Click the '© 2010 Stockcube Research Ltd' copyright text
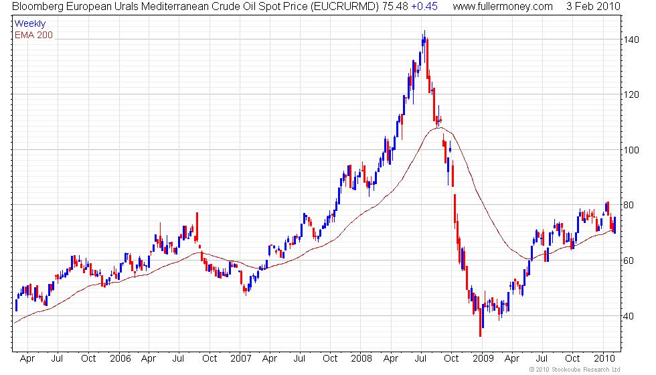 575,369
